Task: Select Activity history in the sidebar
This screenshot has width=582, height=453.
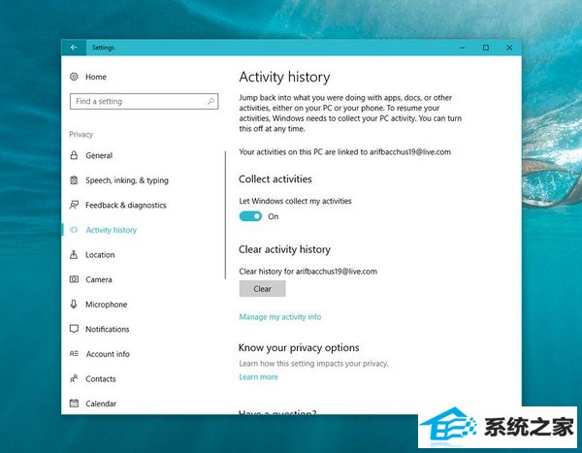Action: pyautogui.click(x=111, y=230)
